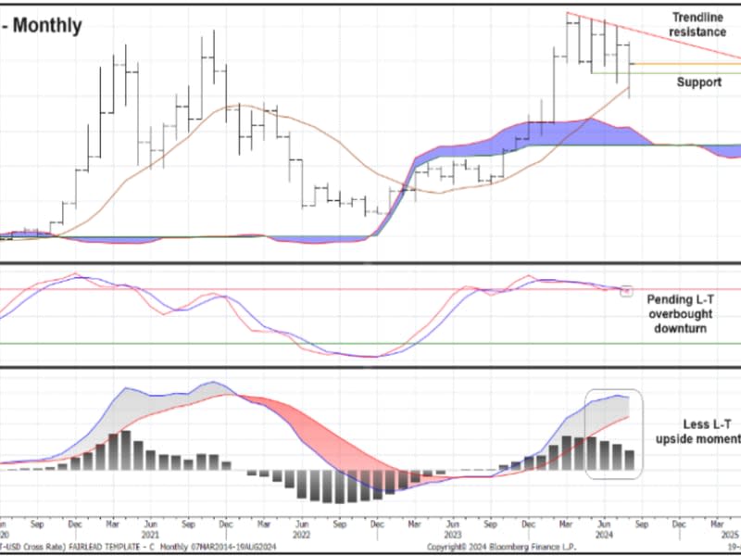Click the 'Trendline resistance' annotation text
The width and height of the screenshot is (741, 556).
pyautogui.click(x=697, y=25)
